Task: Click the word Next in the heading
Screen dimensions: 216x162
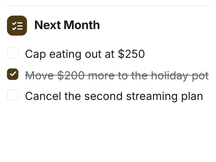Action: pyautogui.click(x=48, y=25)
